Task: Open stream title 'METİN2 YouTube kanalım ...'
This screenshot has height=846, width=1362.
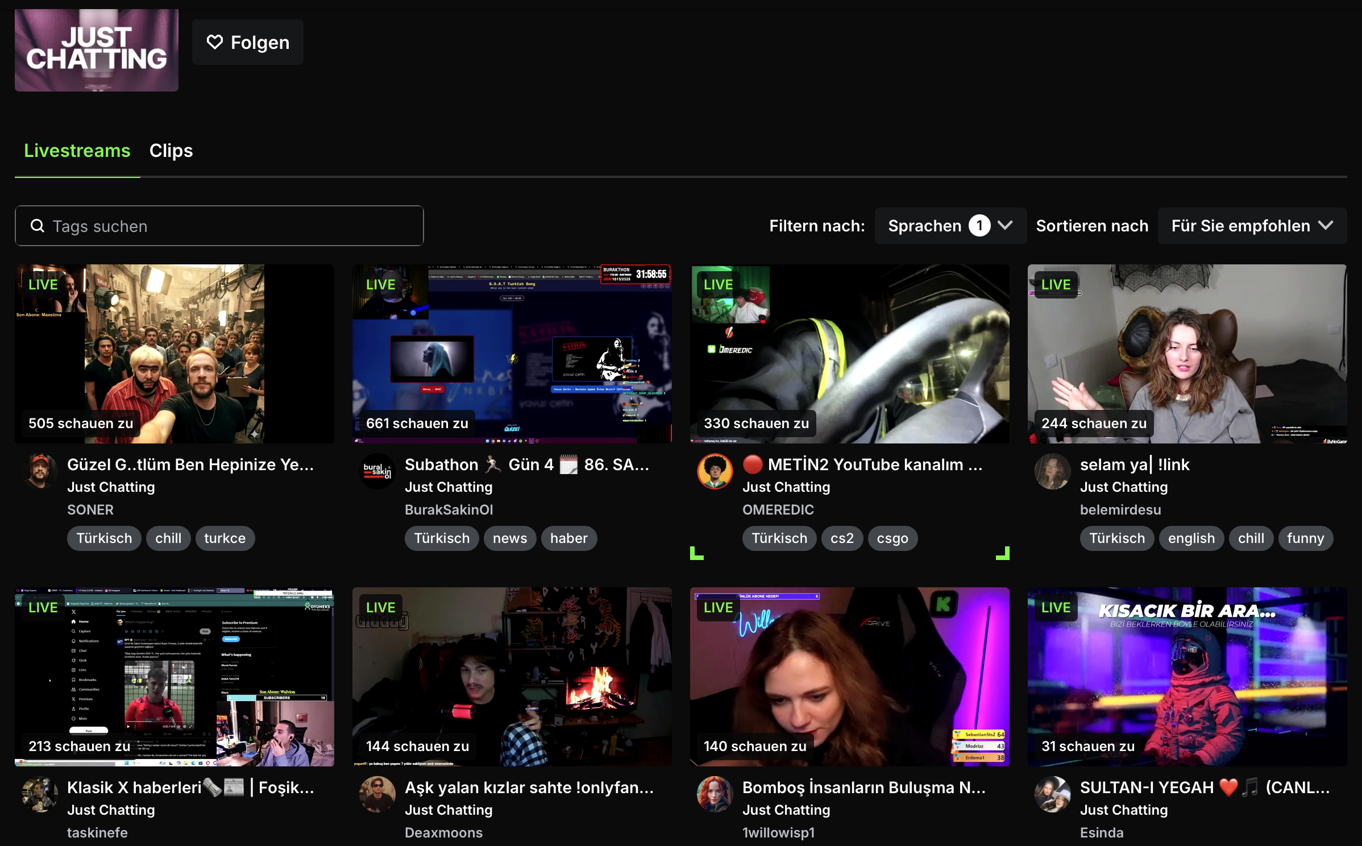Action: pos(862,465)
